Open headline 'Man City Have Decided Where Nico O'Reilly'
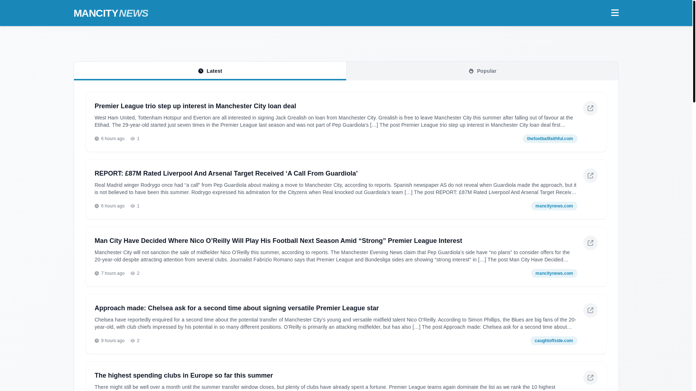Screen dimensions: 696x391 (278, 241)
